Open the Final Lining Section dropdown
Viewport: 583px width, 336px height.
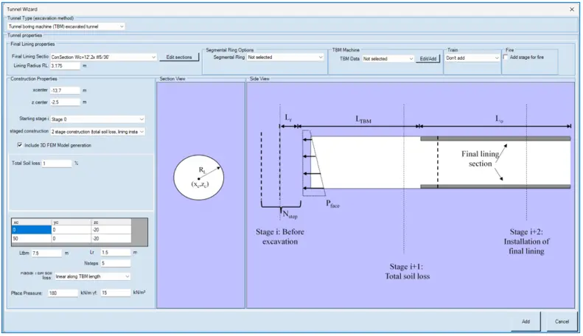[x=103, y=57]
